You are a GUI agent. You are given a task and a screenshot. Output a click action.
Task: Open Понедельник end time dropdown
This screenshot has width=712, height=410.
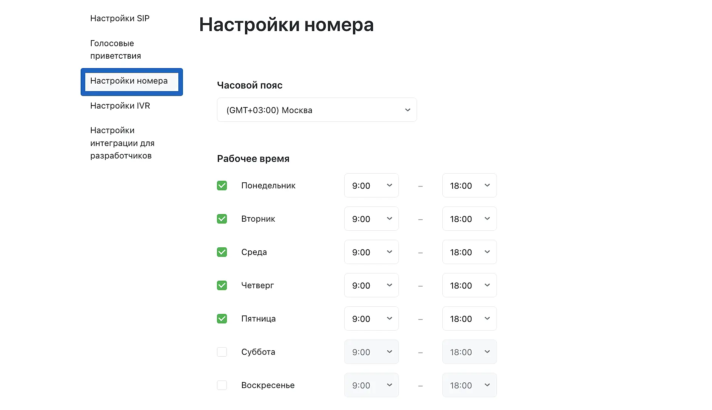[x=469, y=186]
